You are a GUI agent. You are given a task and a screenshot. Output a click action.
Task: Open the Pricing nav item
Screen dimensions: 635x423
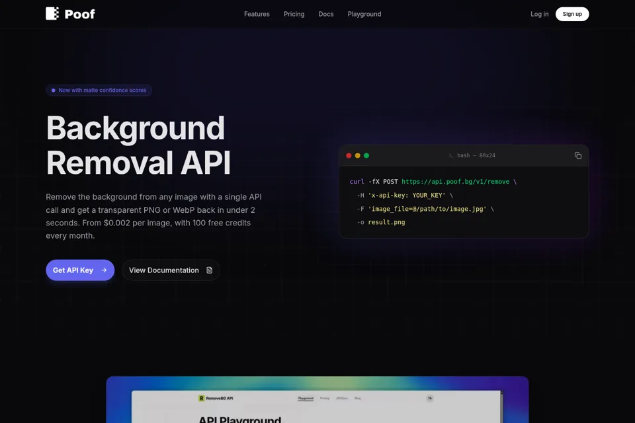(294, 14)
